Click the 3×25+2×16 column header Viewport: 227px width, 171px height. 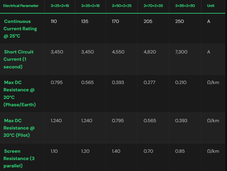pos(60,6)
